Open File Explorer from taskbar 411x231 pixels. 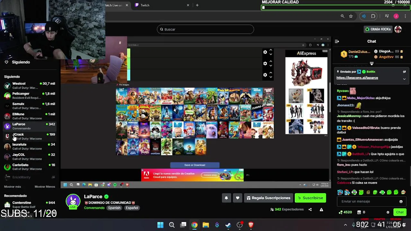[x=206, y=225]
